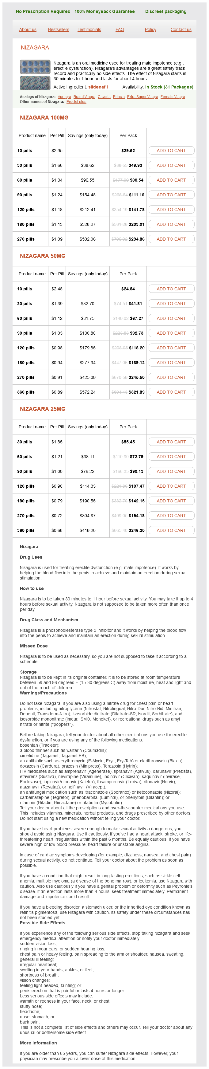
Task: Click the Nizagara blister pack product image
Action: (x=35, y=75)
